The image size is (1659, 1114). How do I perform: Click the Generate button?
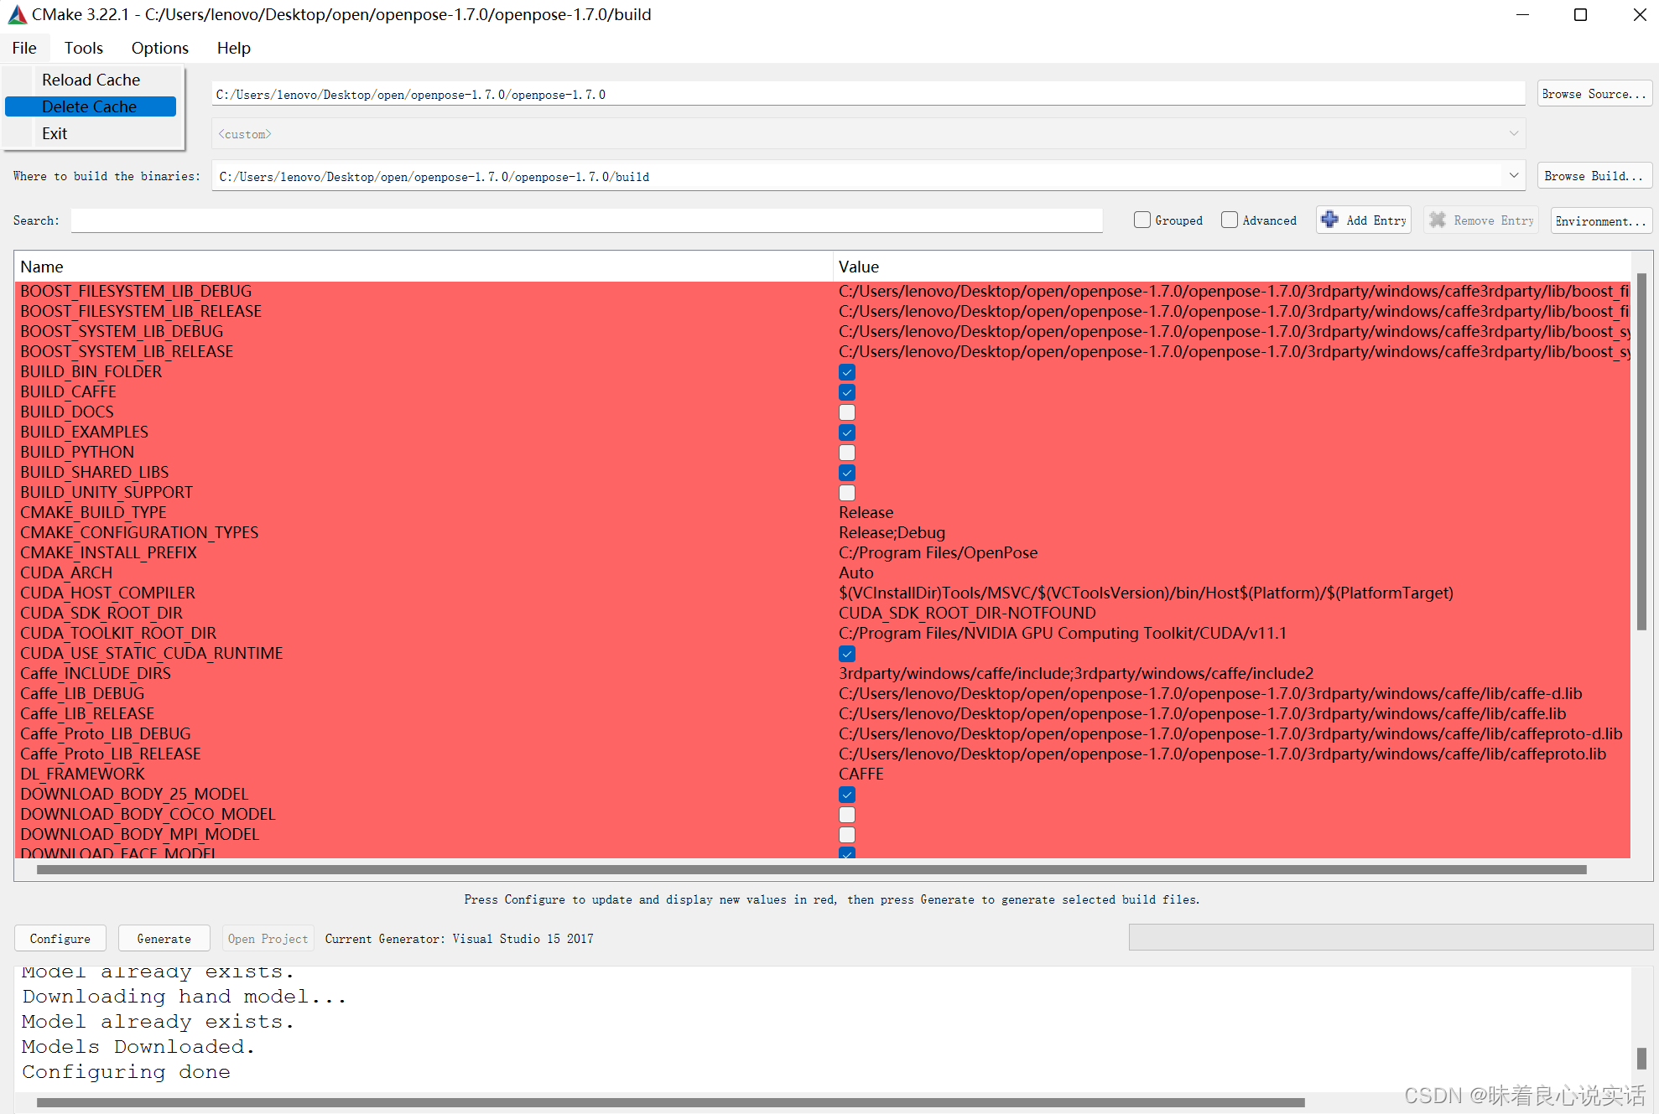(164, 937)
